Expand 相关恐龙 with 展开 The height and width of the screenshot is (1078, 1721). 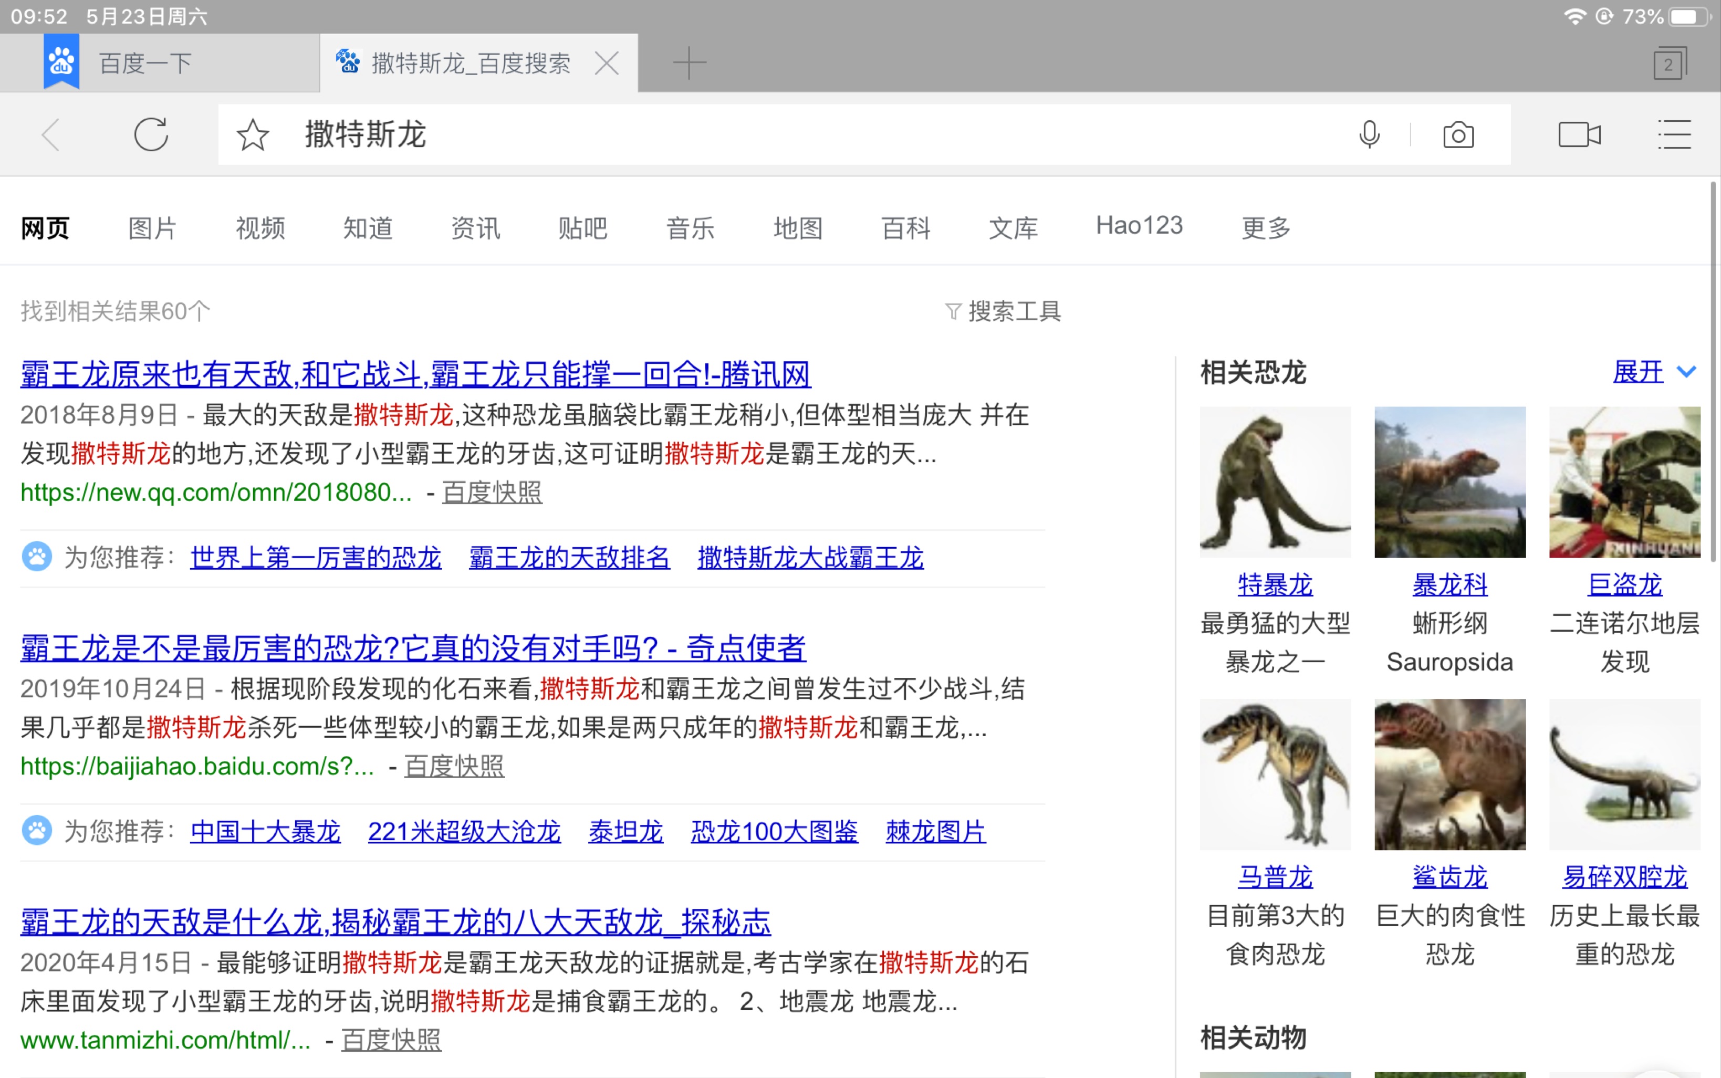tap(1655, 371)
